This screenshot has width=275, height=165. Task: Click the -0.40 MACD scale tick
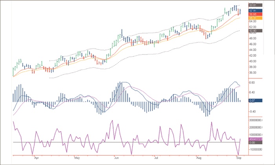tap(253, 111)
